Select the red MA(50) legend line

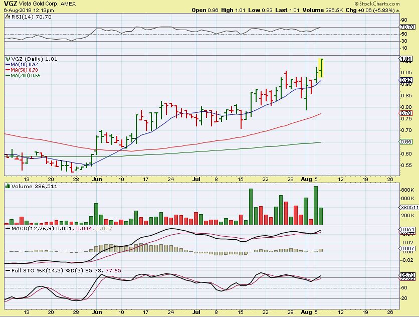[x=8, y=70]
